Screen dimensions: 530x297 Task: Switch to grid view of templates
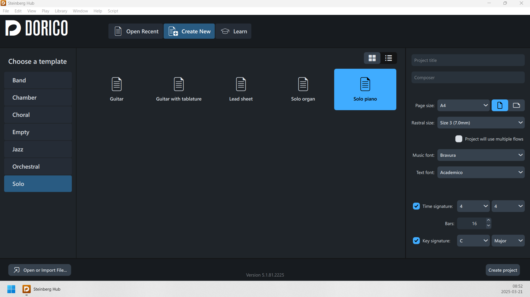pos(372,58)
